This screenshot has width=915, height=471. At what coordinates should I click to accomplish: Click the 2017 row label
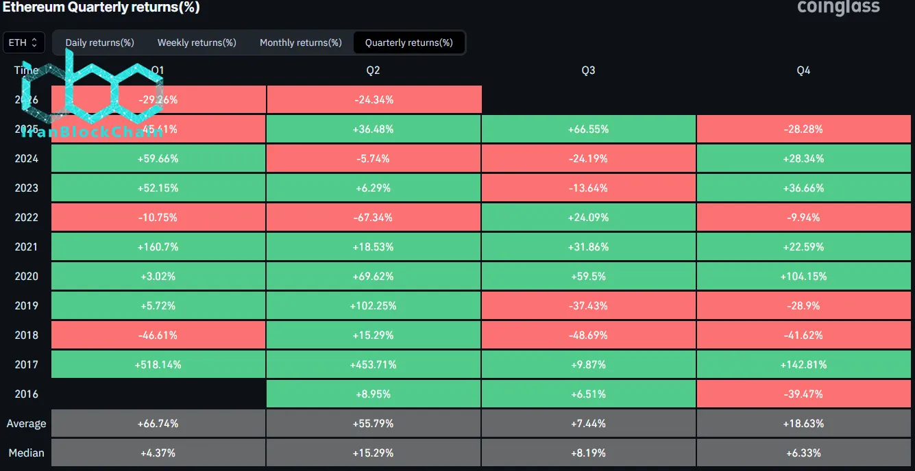pos(27,364)
